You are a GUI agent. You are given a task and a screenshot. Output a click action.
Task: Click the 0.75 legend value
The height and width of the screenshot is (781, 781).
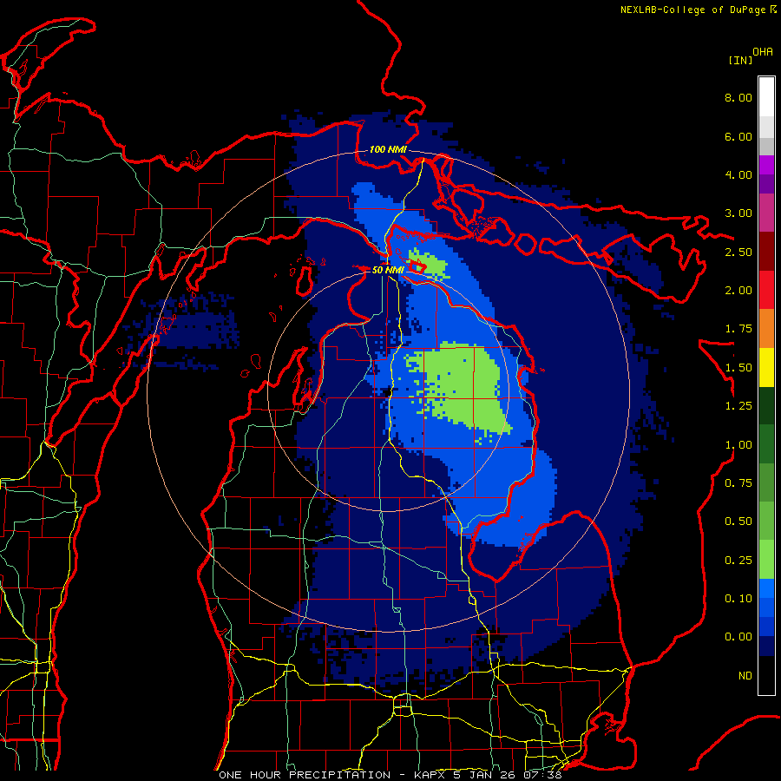point(738,483)
